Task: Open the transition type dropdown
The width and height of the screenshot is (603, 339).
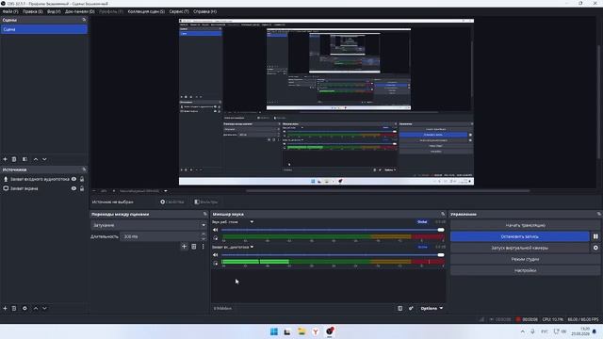Action: pyautogui.click(x=149, y=225)
